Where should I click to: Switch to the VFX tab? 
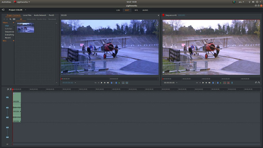136,10
